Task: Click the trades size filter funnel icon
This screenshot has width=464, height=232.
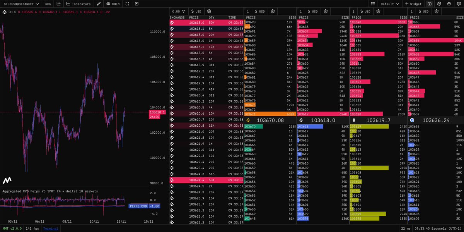Action: coord(183,12)
